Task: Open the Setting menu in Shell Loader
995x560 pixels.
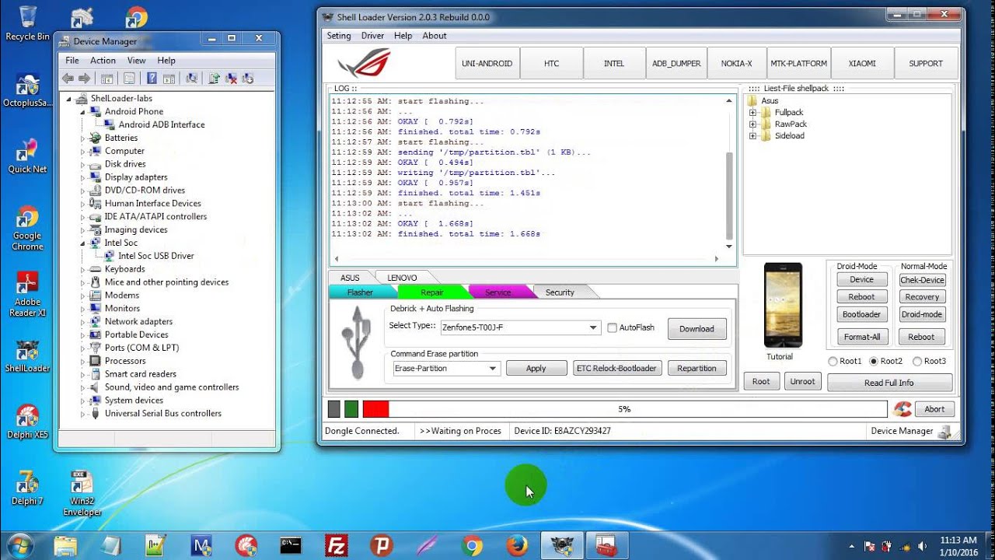Action: (x=339, y=36)
